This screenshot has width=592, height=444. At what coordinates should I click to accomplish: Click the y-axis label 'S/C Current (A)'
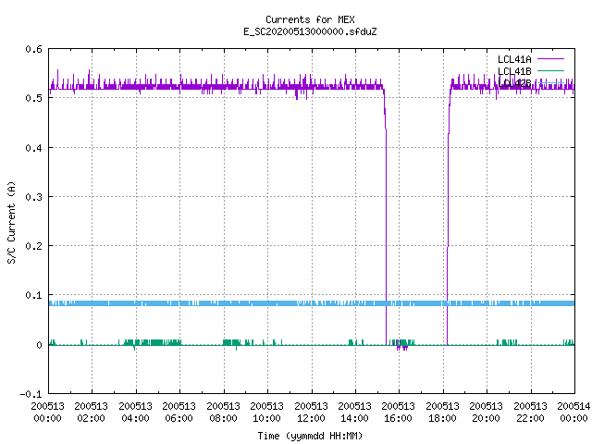point(12,222)
